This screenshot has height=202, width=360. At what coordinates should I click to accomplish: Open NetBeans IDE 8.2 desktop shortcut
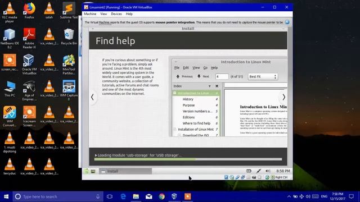tap(10, 39)
